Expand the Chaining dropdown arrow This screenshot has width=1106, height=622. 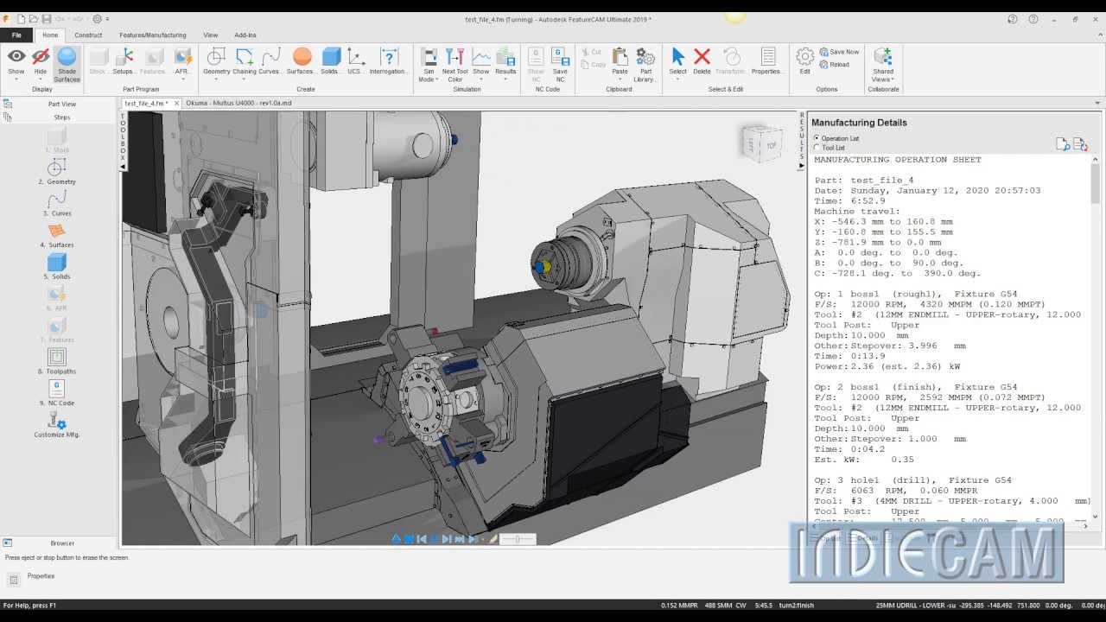[245, 79]
